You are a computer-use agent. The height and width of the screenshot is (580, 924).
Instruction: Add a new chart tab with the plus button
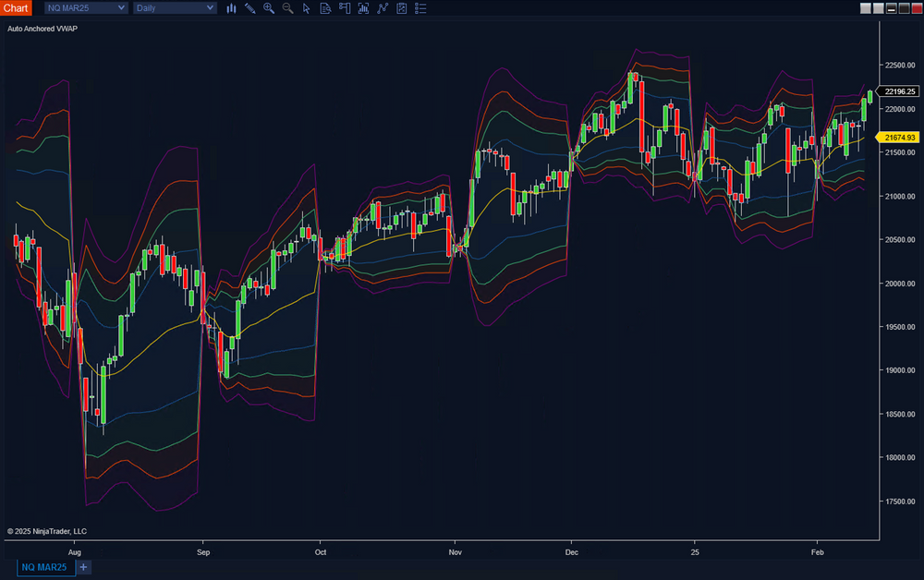pos(83,567)
